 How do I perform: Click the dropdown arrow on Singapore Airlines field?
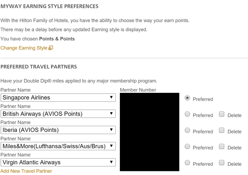111,97
